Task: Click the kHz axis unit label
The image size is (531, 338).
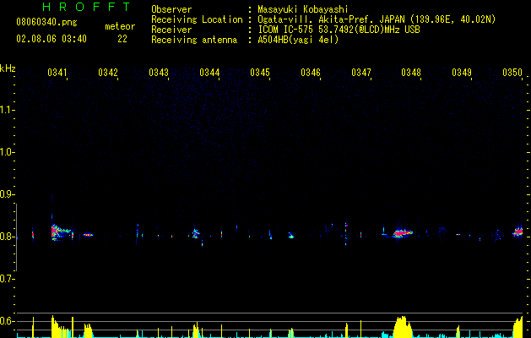Action: click(x=8, y=68)
